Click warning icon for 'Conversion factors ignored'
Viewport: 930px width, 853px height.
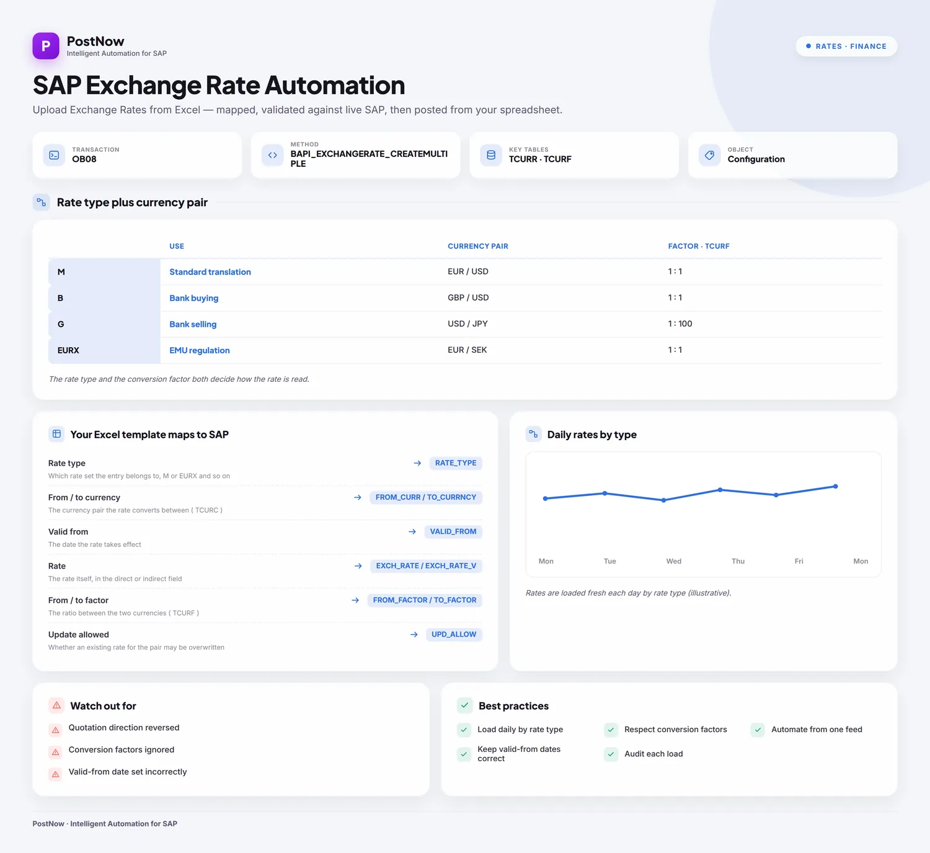pos(55,752)
